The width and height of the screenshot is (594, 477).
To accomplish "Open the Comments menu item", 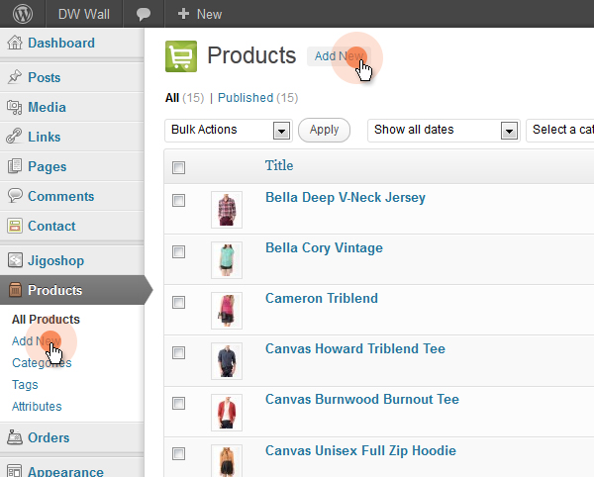I will point(61,196).
